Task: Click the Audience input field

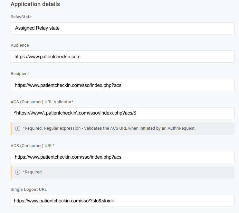Action: (122, 57)
